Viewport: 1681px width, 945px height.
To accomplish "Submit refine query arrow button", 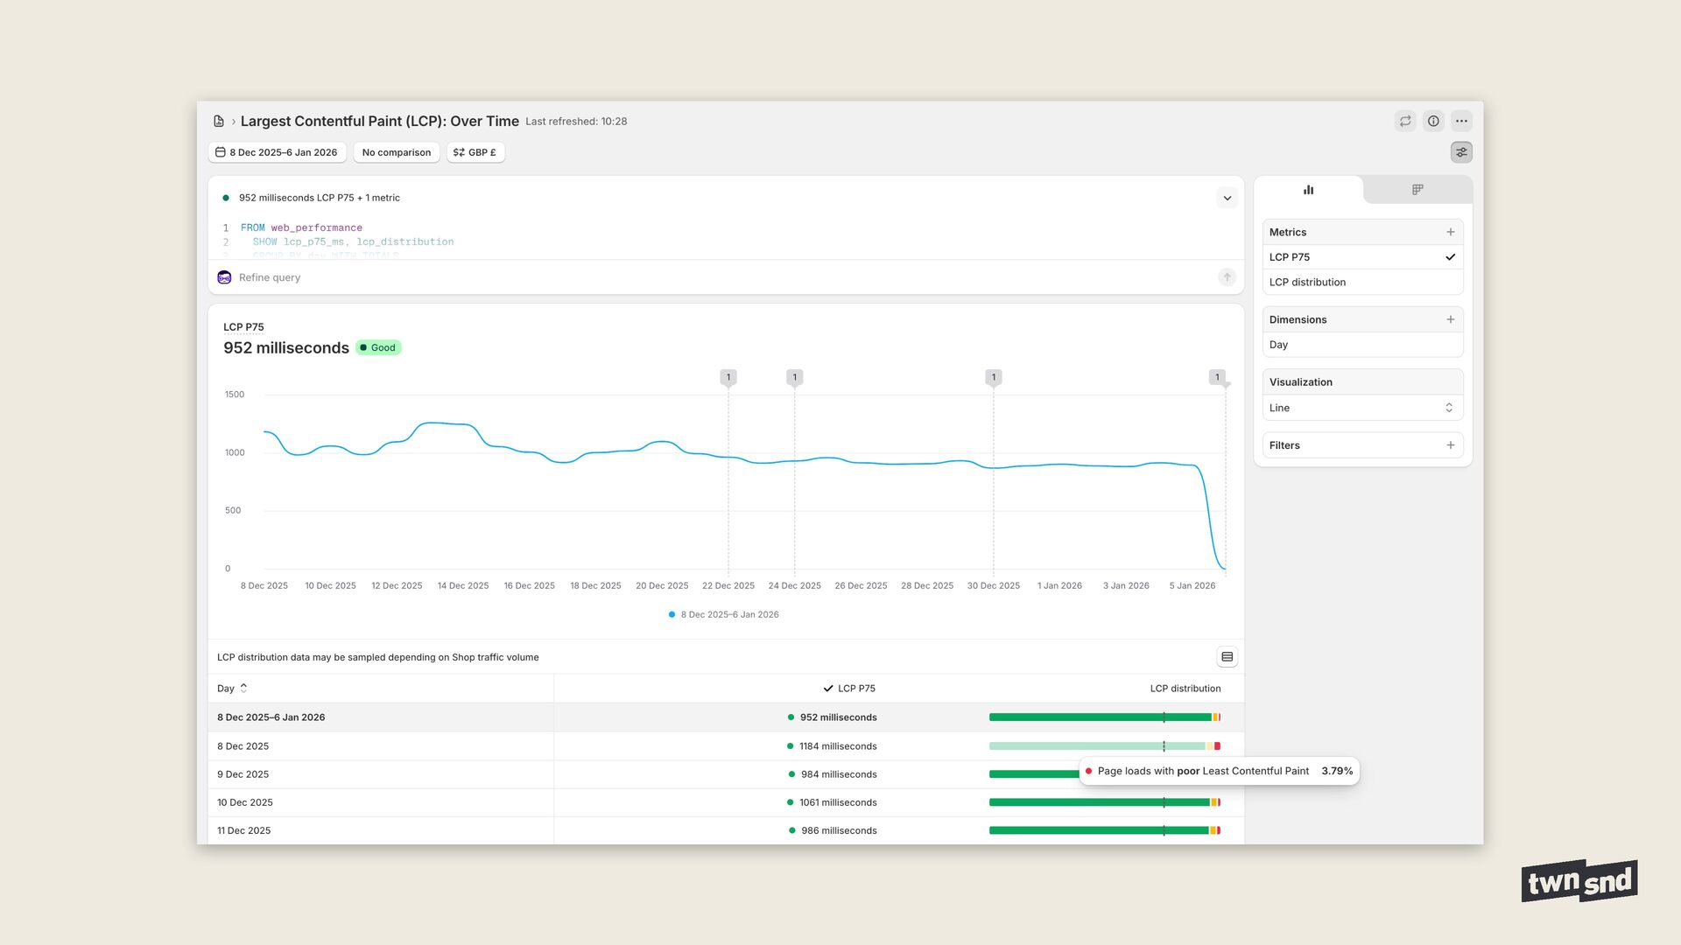I will (x=1227, y=277).
